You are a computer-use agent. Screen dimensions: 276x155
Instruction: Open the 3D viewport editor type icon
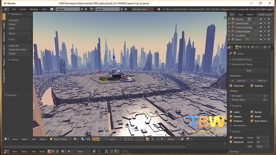pos(6,139)
